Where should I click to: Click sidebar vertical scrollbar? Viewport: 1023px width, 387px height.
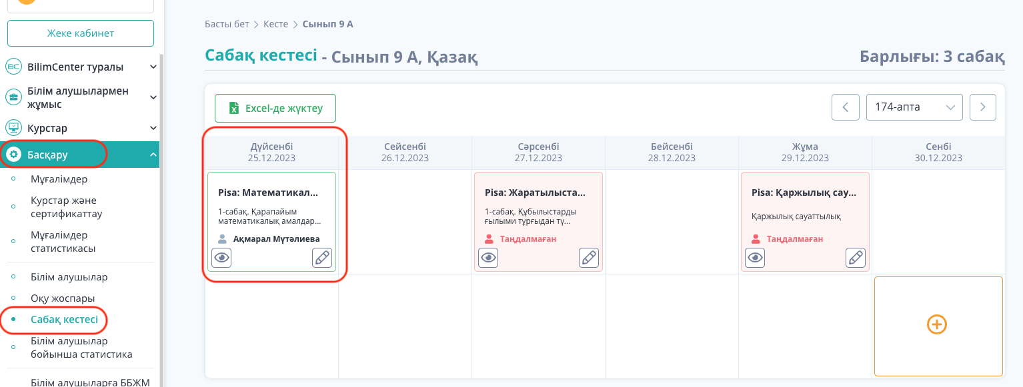(161, 220)
